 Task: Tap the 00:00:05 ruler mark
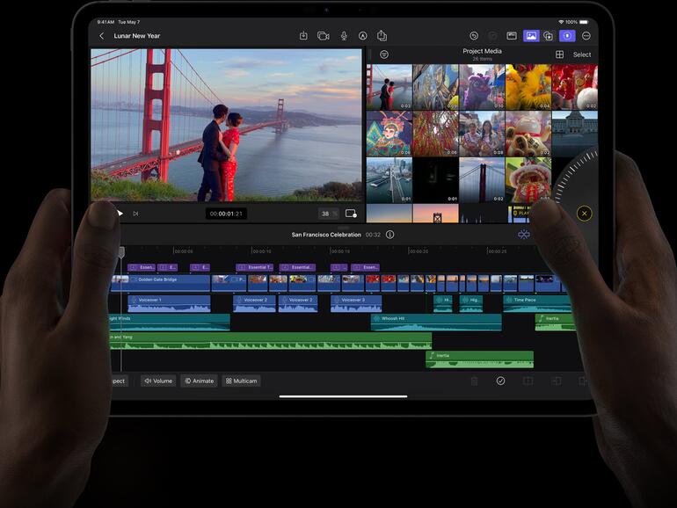pyautogui.click(x=183, y=250)
